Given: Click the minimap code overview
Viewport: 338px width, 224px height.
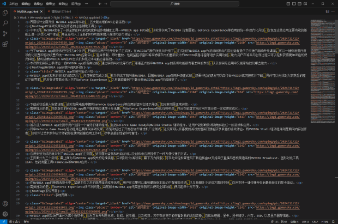Looking at the screenshot, I should tap(323, 71).
